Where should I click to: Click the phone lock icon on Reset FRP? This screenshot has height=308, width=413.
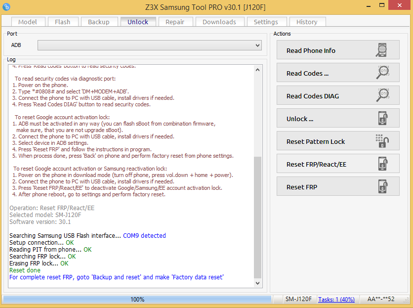[x=383, y=186]
